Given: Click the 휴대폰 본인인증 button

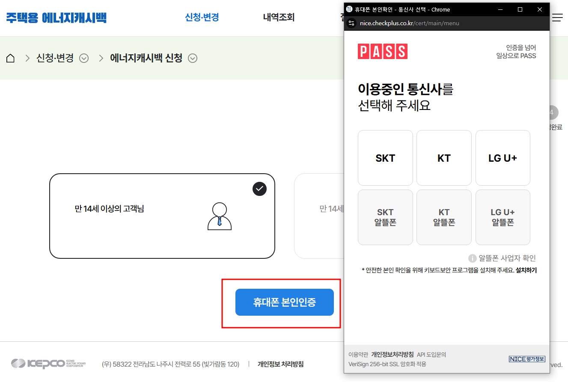Looking at the screenshot, I should 285,302.
